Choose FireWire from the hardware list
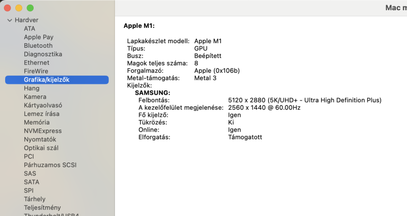407x216 pixels. point(36,71)
